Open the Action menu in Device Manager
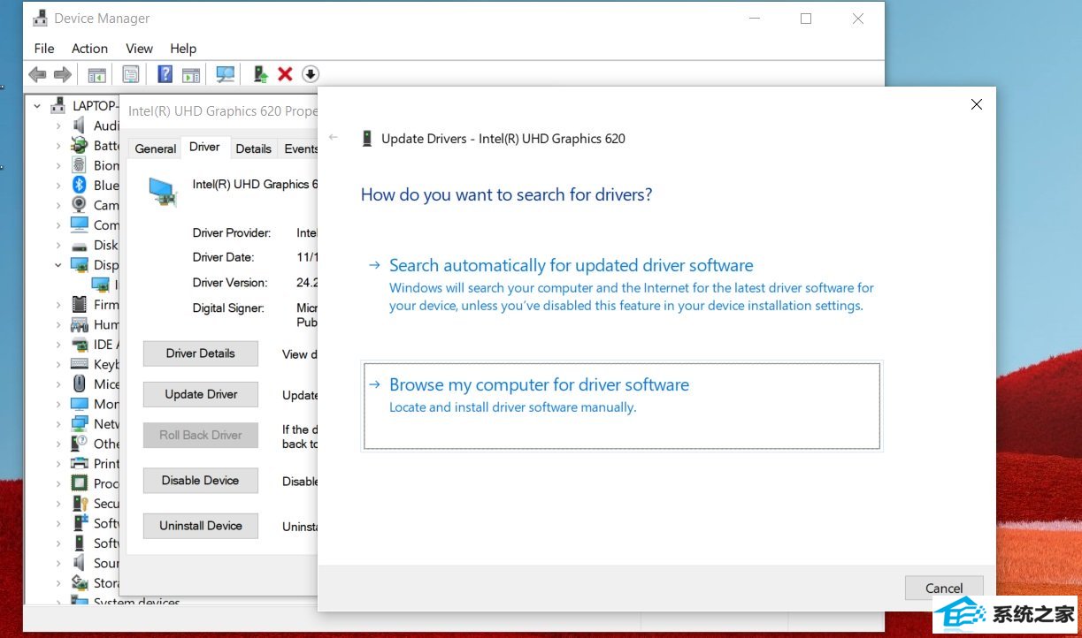 (x=89, y=49)
